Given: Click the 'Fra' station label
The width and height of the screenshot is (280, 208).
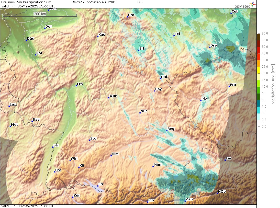Looking at the screenshot, I should [x=80, y=84].
